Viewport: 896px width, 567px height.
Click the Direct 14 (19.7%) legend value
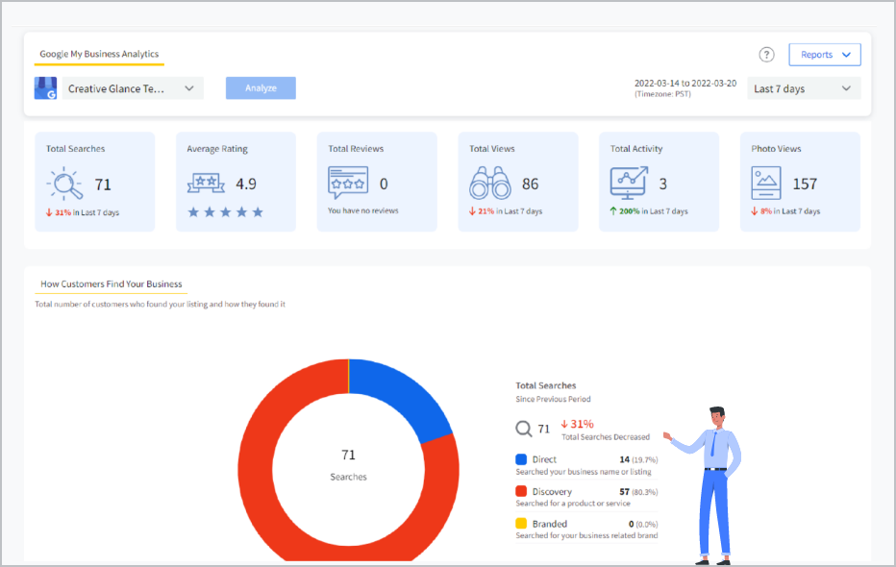pos(638,459)
